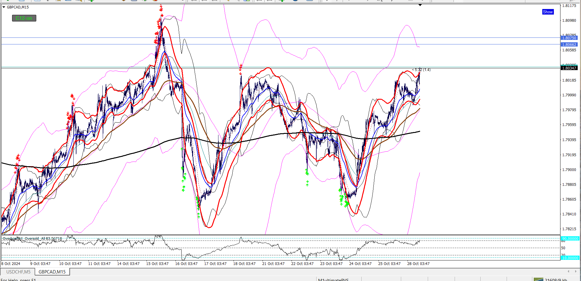The image size is (581, 281).
Task: Click the Overbought_Oversold_All indicator label
Action: pyautogui.click(x=32, y=238)
